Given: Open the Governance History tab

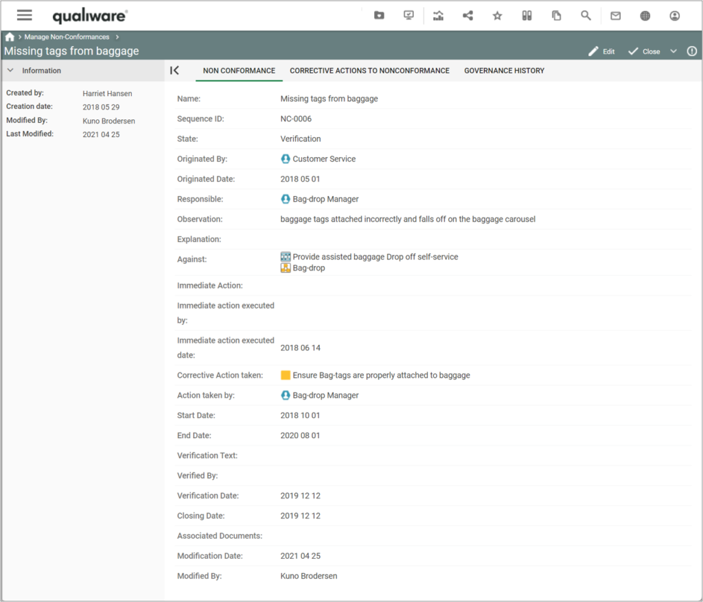Looking at the screenshot, I should coord(504,71).
